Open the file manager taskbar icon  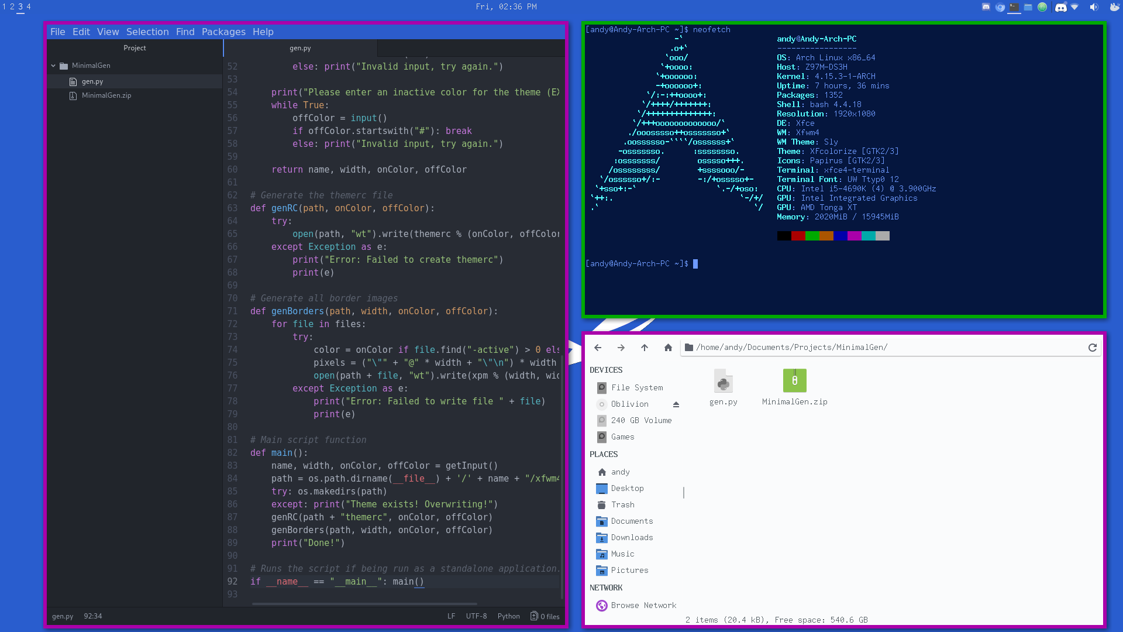pos(1028,7)
